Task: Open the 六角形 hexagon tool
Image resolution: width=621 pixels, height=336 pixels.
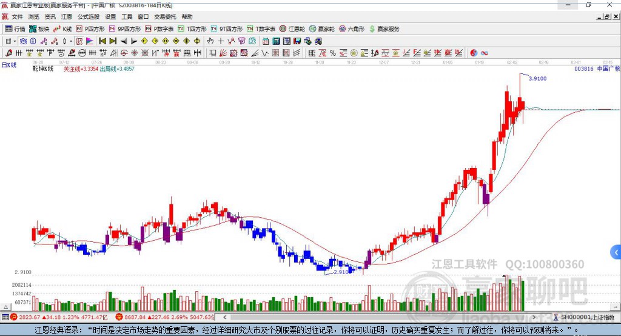Action: pos(352,29)
